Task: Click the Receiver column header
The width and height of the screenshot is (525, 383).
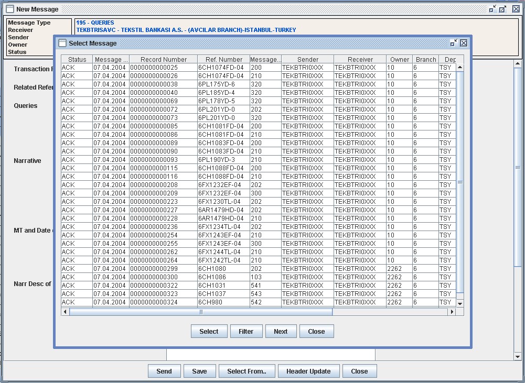Action: [360, 59]
